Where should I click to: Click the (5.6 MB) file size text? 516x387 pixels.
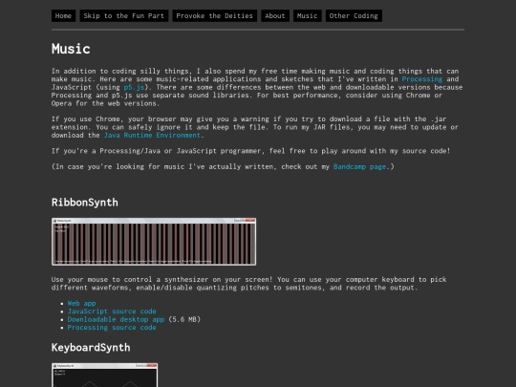(184, 319)
